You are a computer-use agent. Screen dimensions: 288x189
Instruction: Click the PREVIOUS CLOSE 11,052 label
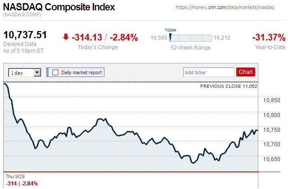tap(229, 86)
